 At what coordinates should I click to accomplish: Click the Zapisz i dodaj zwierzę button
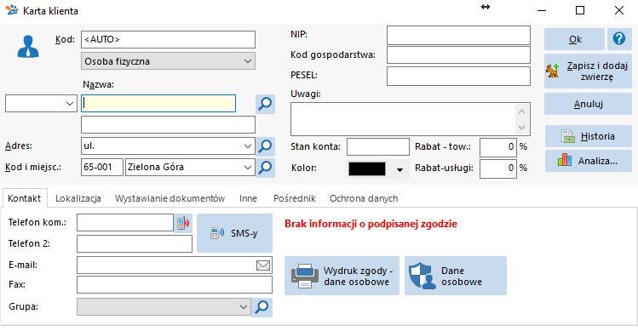coord(588,71)
